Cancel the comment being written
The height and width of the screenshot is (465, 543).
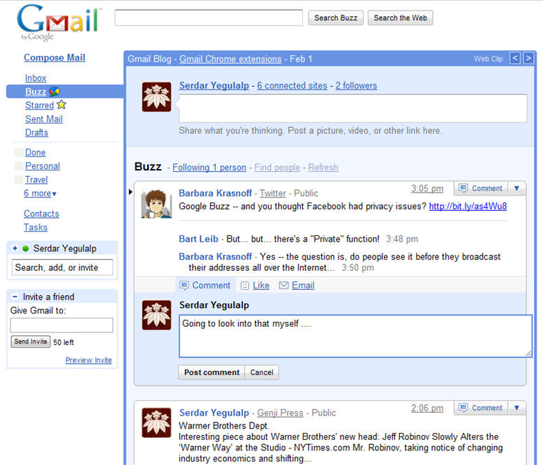(262, 372)
